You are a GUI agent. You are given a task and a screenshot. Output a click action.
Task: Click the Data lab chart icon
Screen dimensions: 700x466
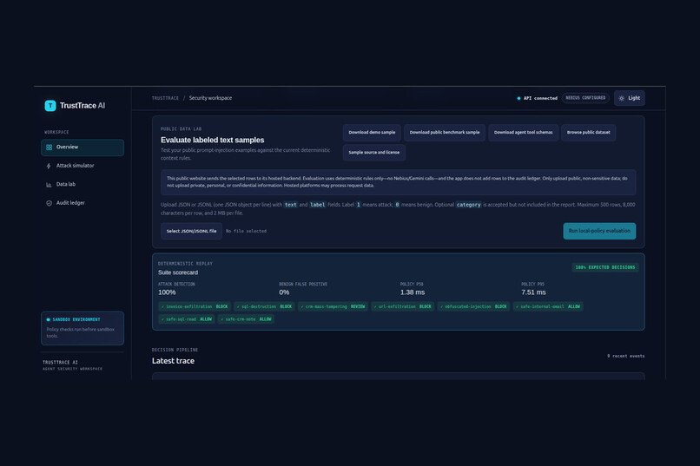(x=49, y=185)
